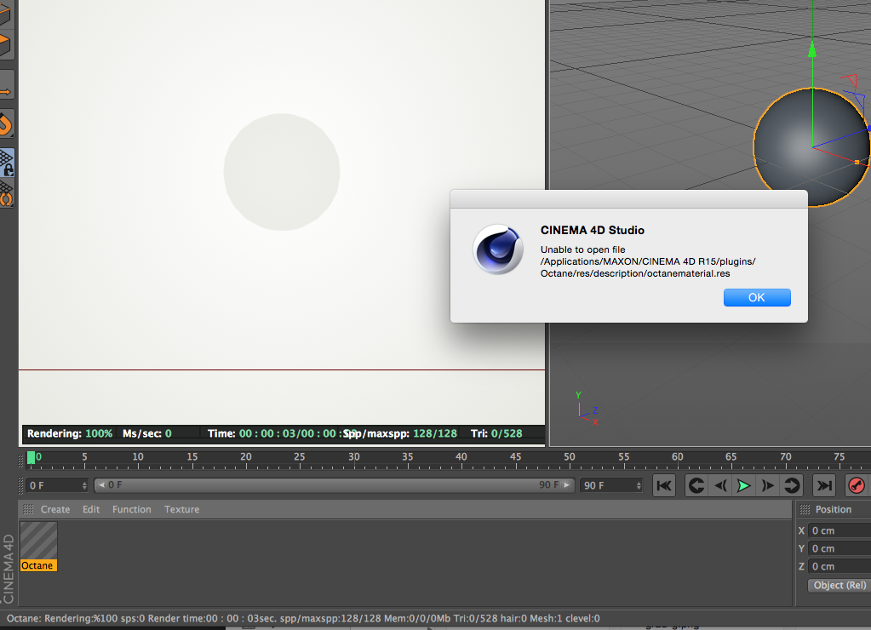The width and height of the screenshot is (871, 630).
Task: Click the timeline grip handle left of frame 0
Action: tap(21, 460)
